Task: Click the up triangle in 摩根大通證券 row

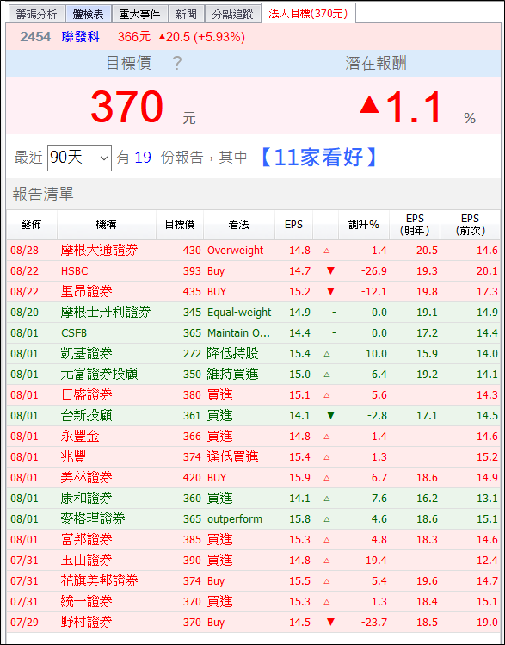Action: click(327, 251)
